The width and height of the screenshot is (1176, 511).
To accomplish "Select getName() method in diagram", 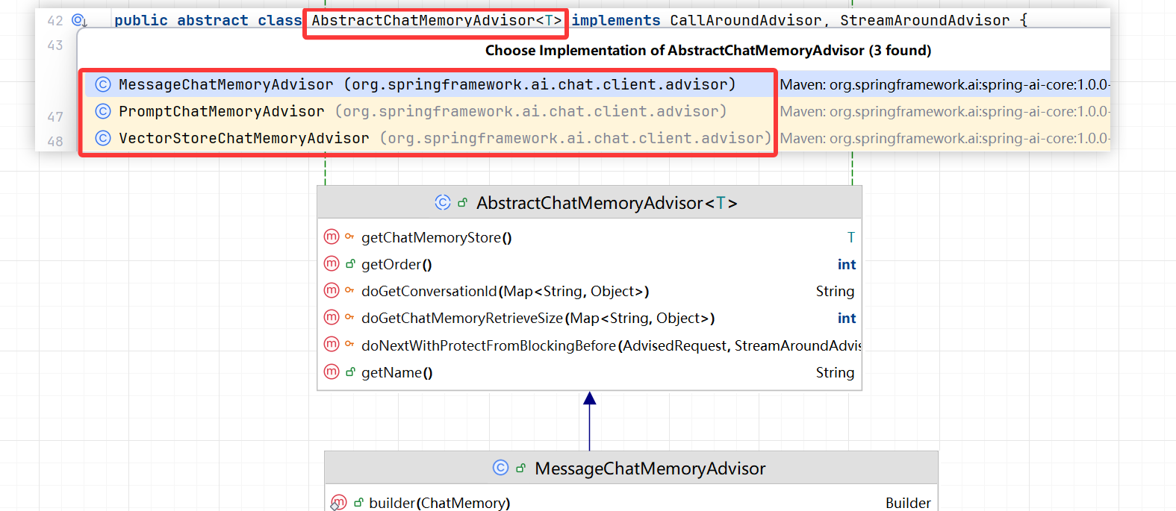I will point(590,372).
